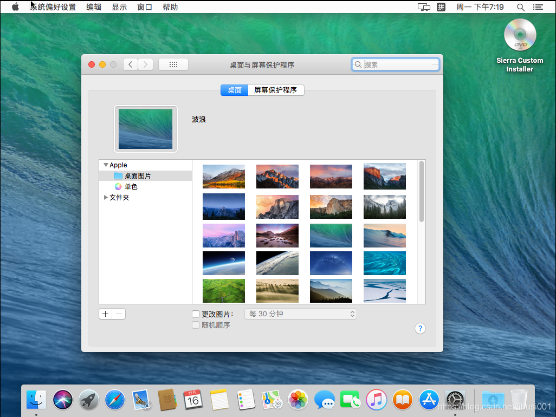Open the 显示 menu in menu bar
The image size is (556, 417).
tap(119, 7)
